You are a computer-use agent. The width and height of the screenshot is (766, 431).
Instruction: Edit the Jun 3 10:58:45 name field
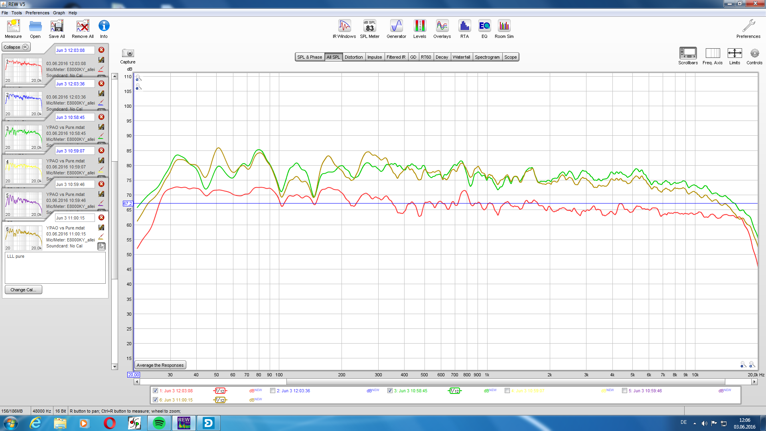click(x=75, y=117)
